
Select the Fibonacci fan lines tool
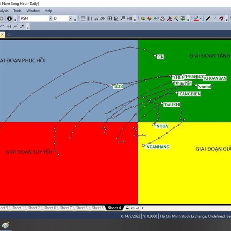point(116,18)
